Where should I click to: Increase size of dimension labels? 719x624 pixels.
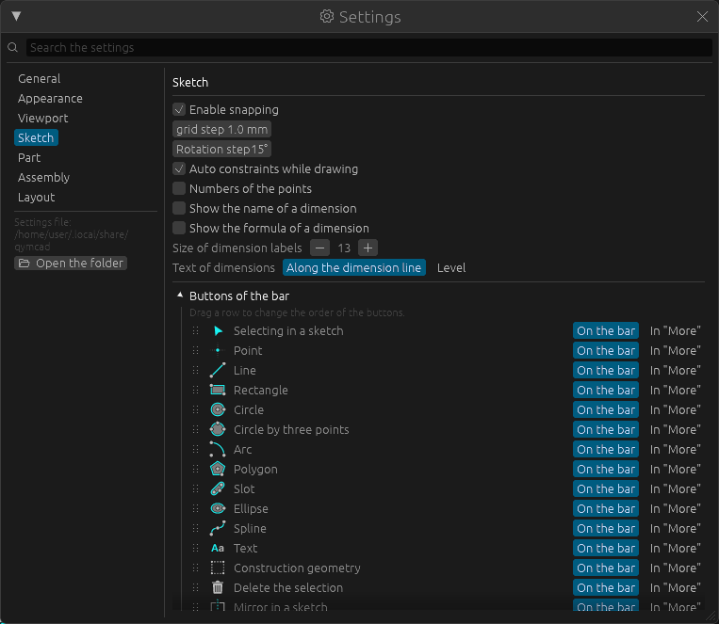(x=368, y=248)
